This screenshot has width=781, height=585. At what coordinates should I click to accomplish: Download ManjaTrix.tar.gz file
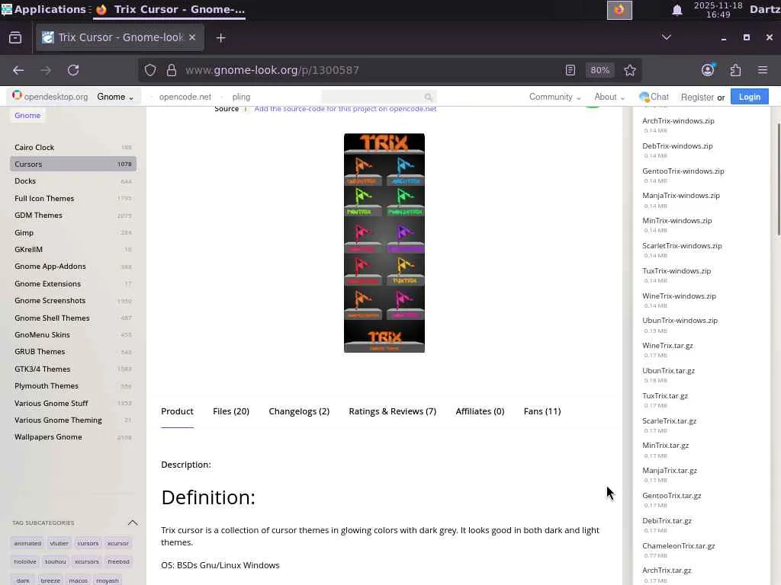[x=670, y=471]
